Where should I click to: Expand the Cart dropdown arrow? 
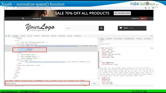click(145, 28)
